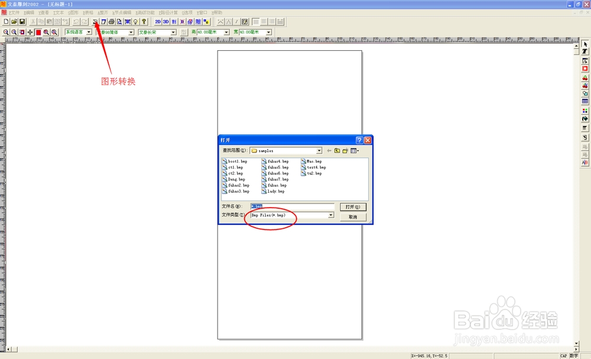Click the pan four-arrow move icon
This screenshot has width=591, height=359.
30,33
